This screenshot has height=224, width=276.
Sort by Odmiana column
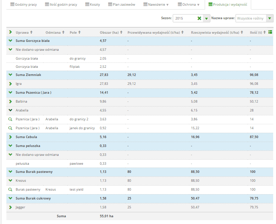55,32
